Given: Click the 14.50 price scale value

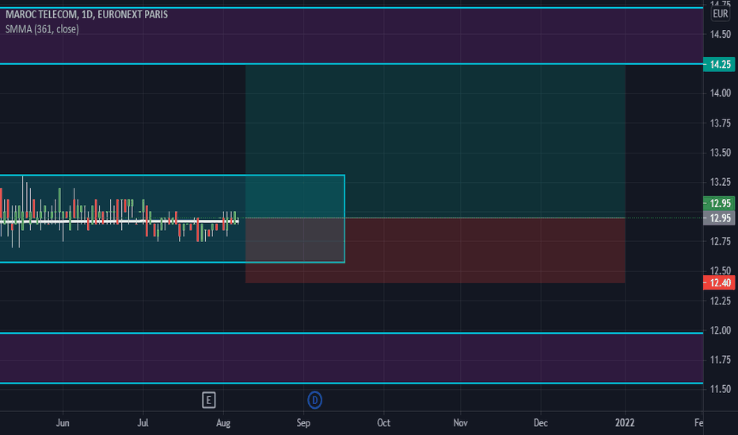Looking at the screenshot, I should pos(720,34).
